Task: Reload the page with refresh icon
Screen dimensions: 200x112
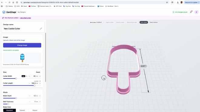Action: (x=9, y=2)
